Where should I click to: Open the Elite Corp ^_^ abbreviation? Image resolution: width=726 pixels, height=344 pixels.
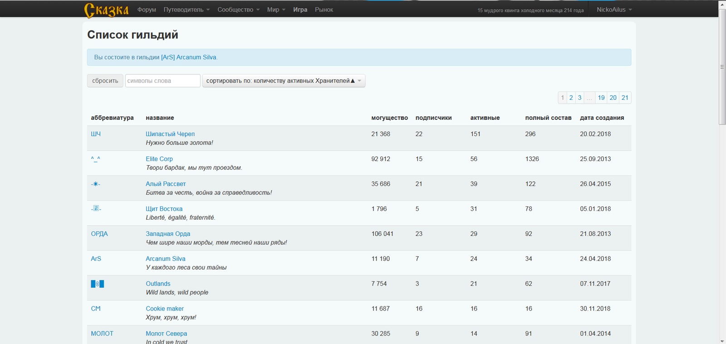[96, 159]
